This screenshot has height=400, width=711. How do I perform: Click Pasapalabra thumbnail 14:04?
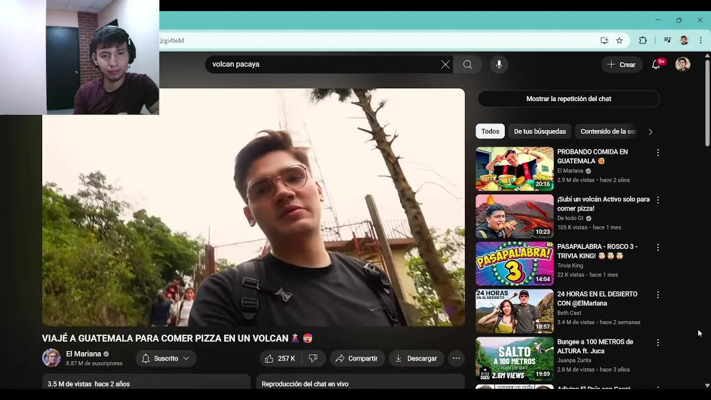click(x=514, y=264)
